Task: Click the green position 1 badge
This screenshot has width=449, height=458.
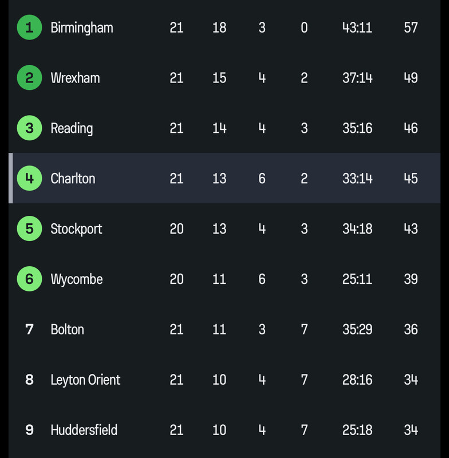Action: point(29,27)
